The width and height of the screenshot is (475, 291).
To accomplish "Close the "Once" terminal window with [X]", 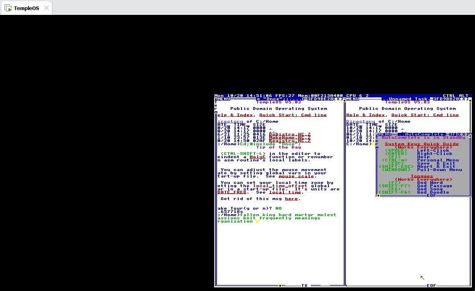I will (338, 99).
